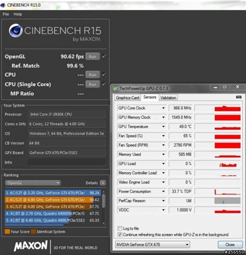
Task: Minimize the GPU-Z window
Action: [x=215, y=87]
